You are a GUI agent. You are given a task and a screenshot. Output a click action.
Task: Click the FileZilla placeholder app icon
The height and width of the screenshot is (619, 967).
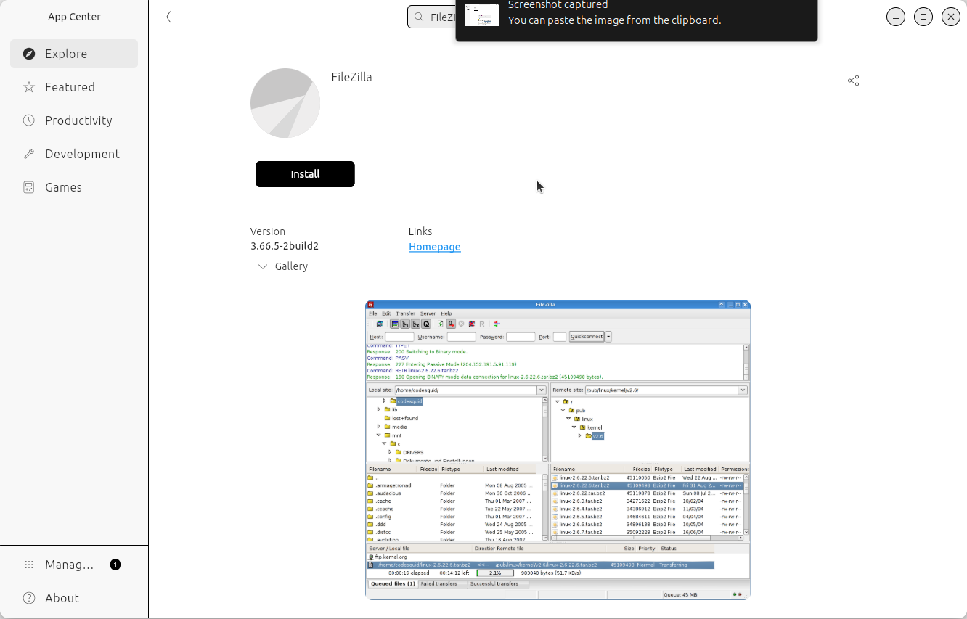coord(285,103)
